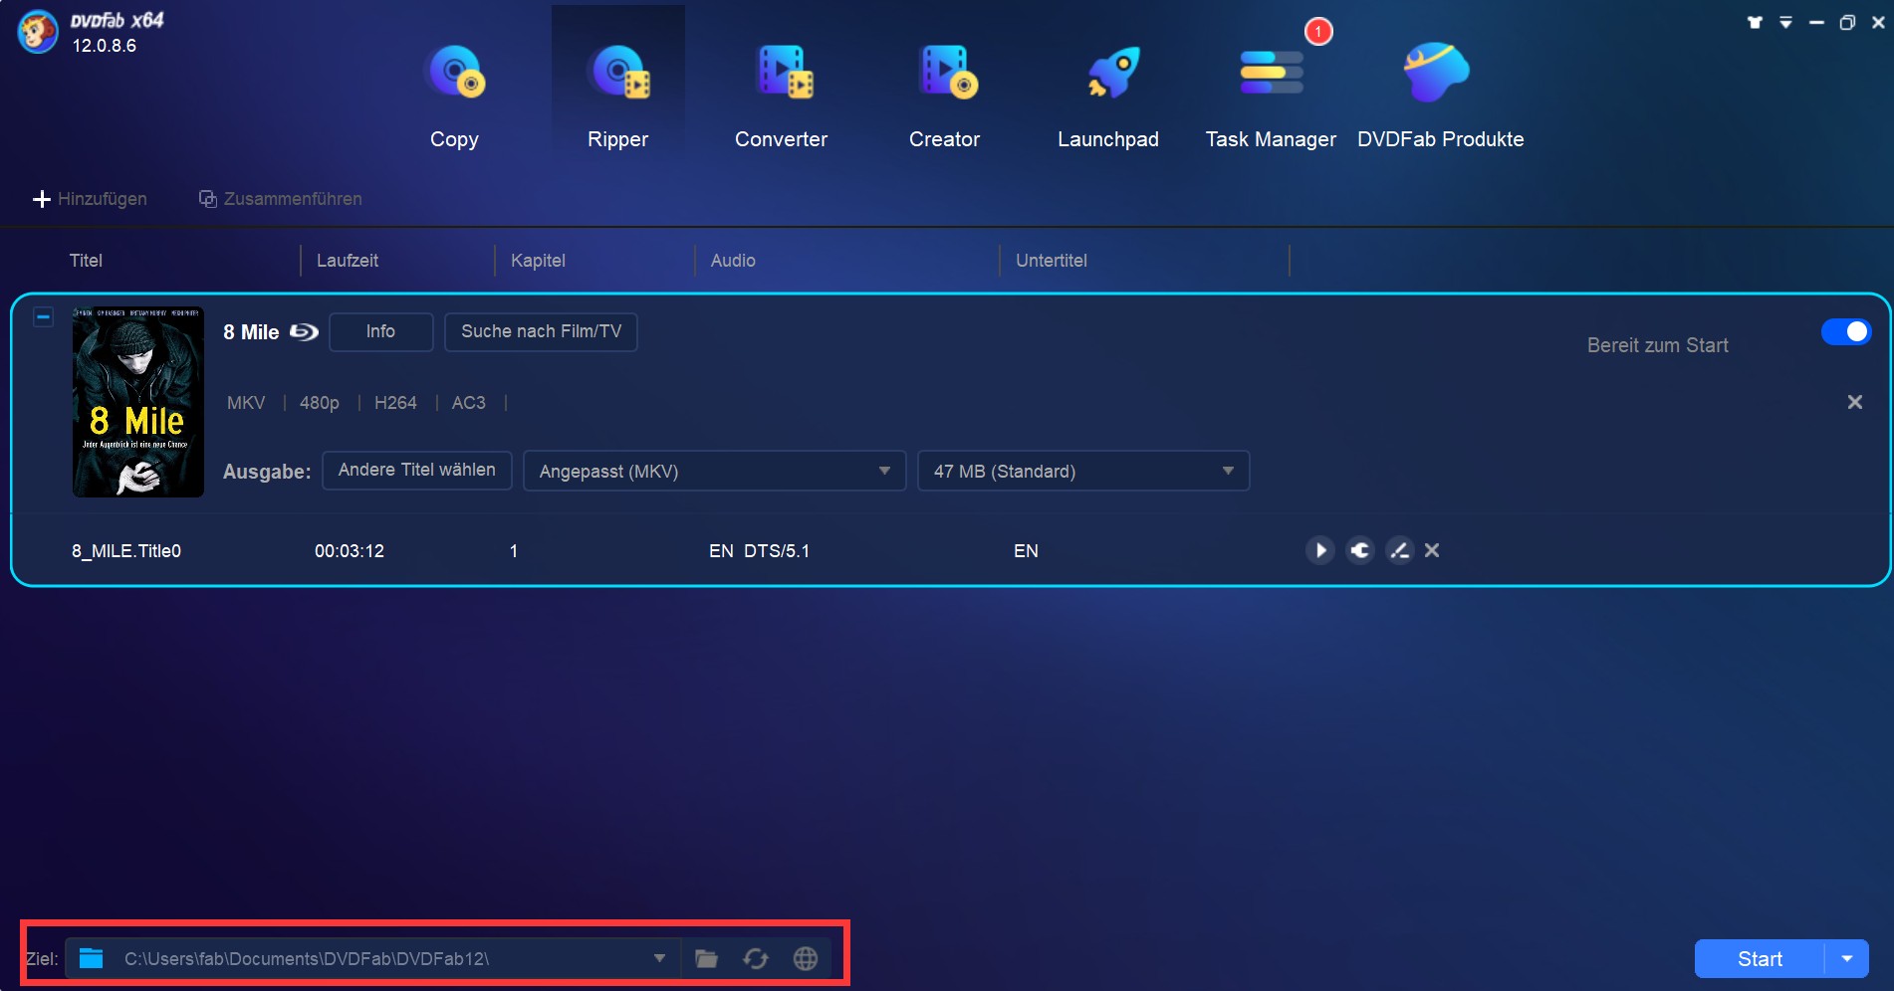
Task: Click the Bereit zum Start status text
Action: (x=1657, y=345)
